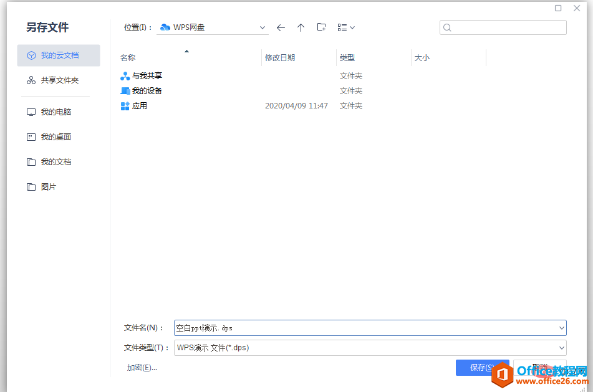593x392 pixels.
Task: Sort by 修改日期 column header
Action: click(x=280, y=58)
